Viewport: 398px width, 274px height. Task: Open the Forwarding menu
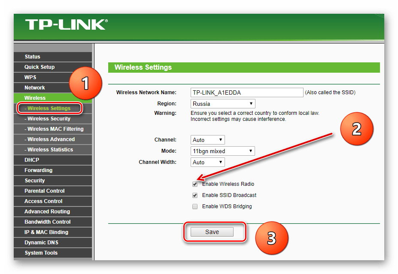[53, 170]
